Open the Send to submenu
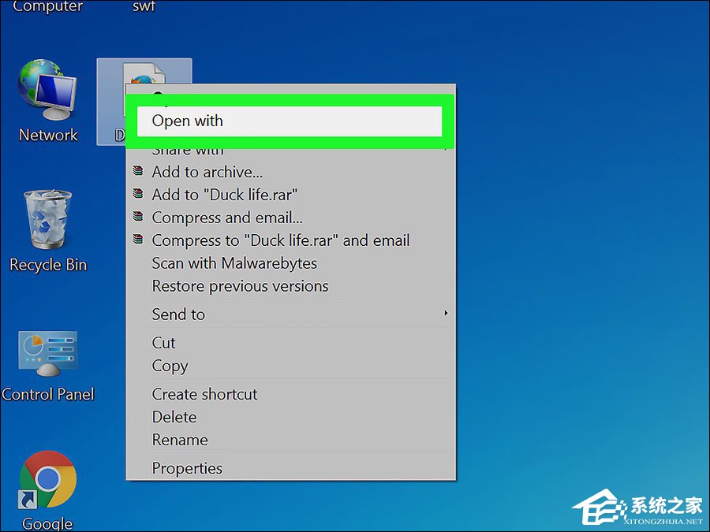The width and height of the screenshot is (710, 532). [290, 314]
